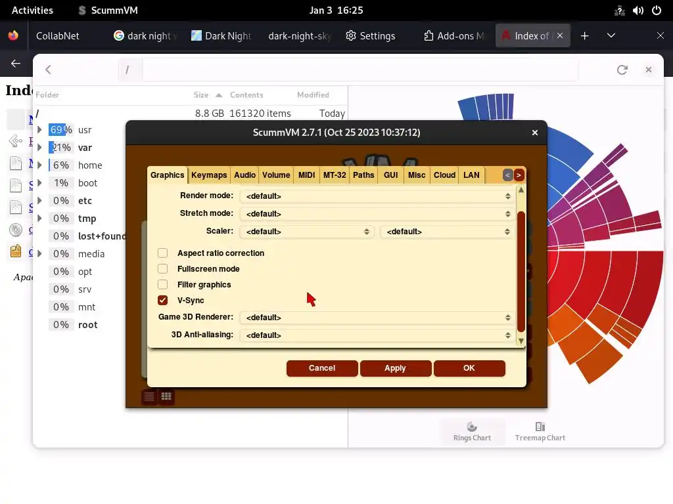Open 3D Anti-aliasing dropdown
Image resolution: width=673 pixels, height=504 pixels.
(x=377, y=335)
